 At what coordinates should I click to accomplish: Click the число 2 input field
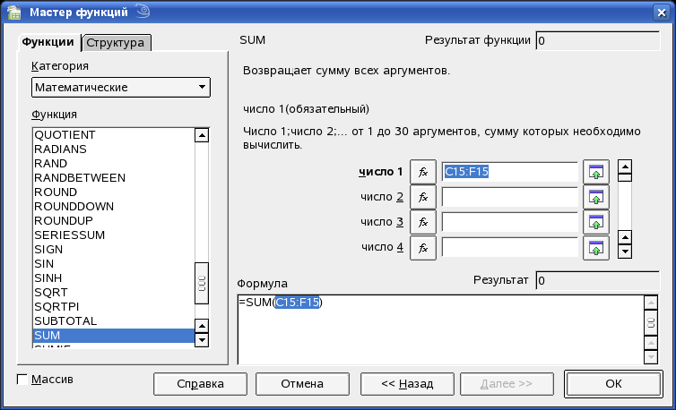[x=508, y=197]
